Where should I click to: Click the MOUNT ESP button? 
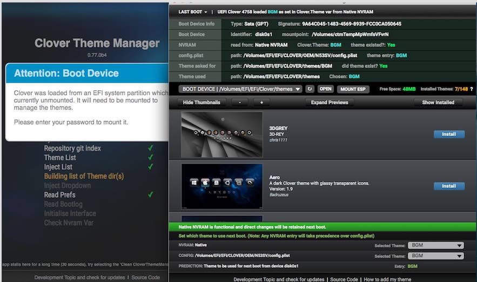(x=353, y=89)
